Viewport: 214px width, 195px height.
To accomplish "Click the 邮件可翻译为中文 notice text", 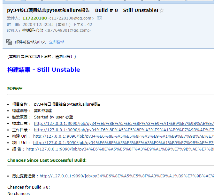I will click(x=30, y=42).
